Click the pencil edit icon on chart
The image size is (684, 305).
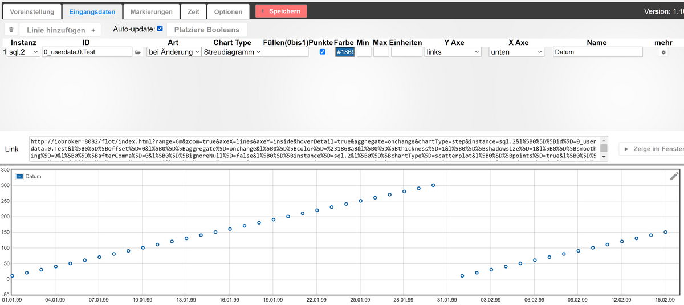coord(674,176)
